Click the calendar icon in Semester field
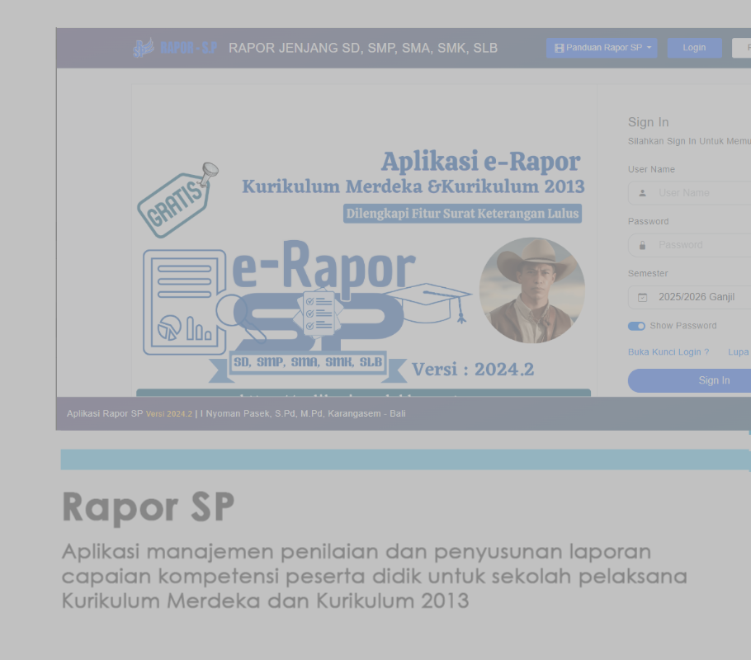This screenshot has height=660, width=751. coord(642,298)
